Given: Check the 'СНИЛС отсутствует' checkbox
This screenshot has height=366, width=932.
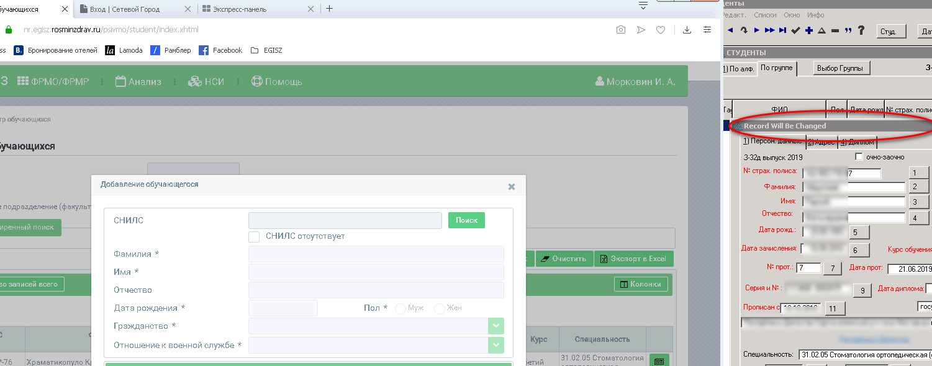Looking at the screenshot, I should click(254, 236).
